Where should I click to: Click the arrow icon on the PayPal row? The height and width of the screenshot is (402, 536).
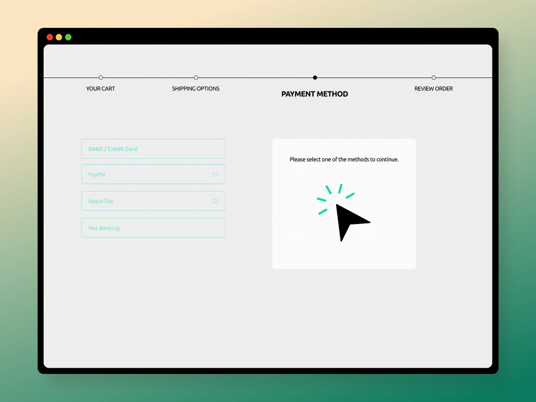tap(216, 174)
